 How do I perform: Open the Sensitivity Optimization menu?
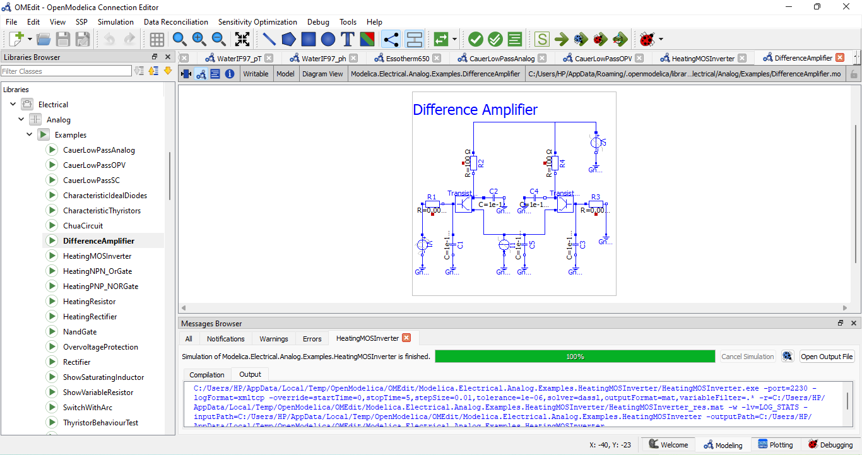[257, 21]
